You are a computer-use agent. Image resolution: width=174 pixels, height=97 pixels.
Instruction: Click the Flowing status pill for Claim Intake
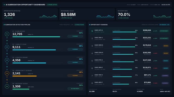pos(75,36)
